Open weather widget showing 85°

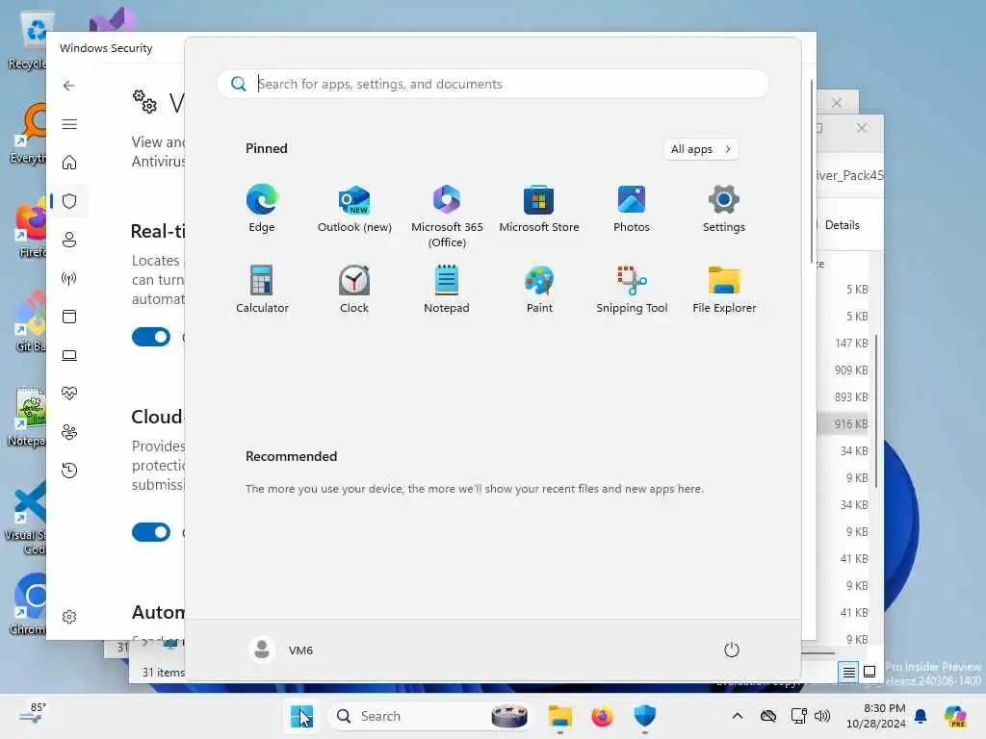pyautogui.click(x=33, y=714)
